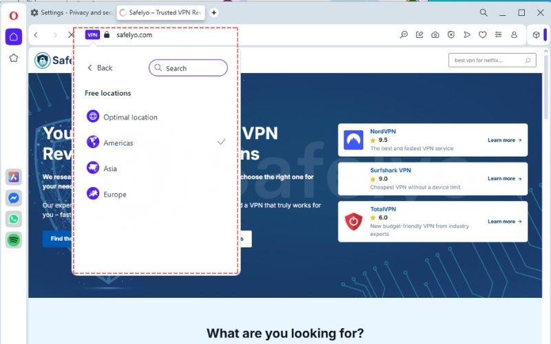This screenshot has width=551, height=344.
Task: Open the extensions cube icon
Action: pos(536,35)
